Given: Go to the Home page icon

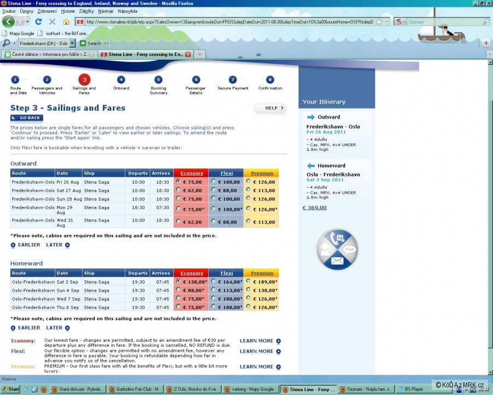Looking at the screenshot, I should [x=66, y=22].
